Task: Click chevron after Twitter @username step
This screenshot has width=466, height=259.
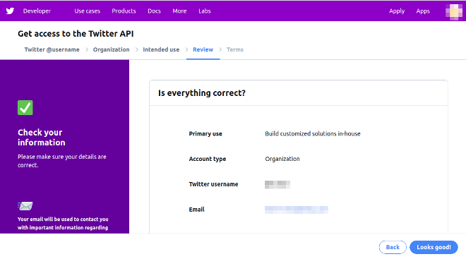Action: (x=87, y=49)
